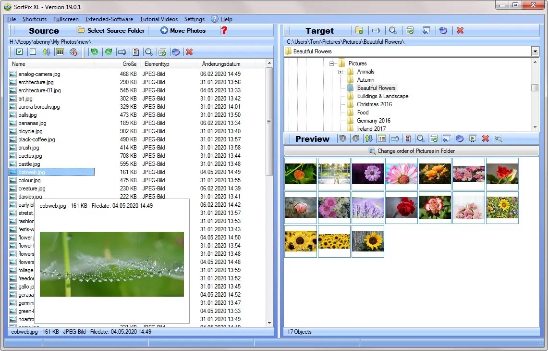Click the Undo icon in the Source toolbar

click(95, 51)
